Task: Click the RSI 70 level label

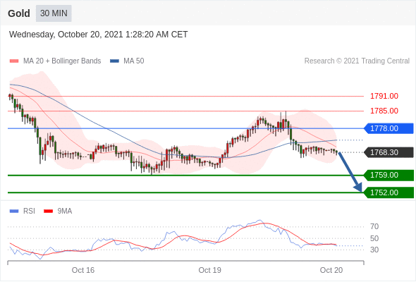Action: point(374,226)
